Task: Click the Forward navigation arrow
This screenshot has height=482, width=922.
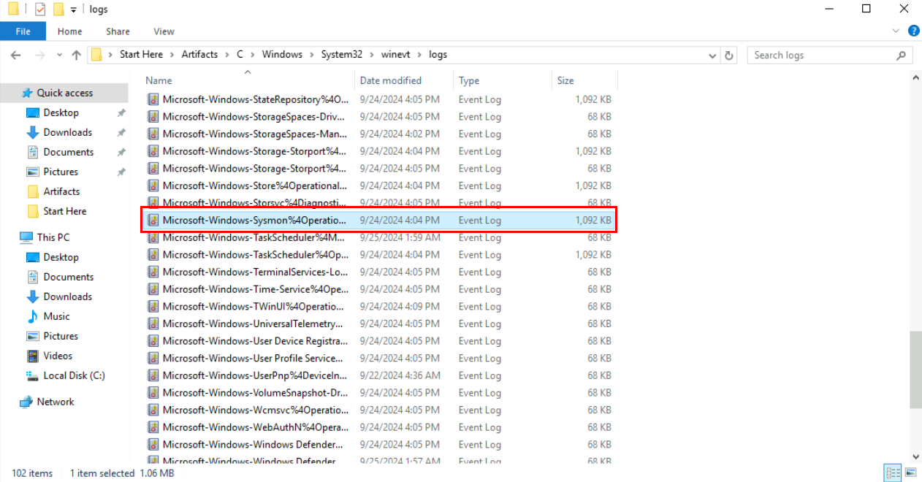Action: (x=39, y=55)
